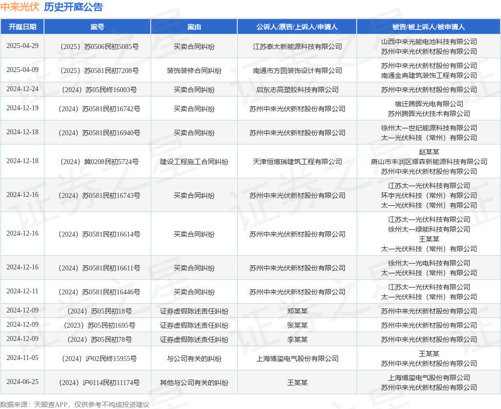Screen dimensions: 501x409
Task: Click the 公诉人/原告/上诉人/申请人 column header
Action: coord(297,27)
